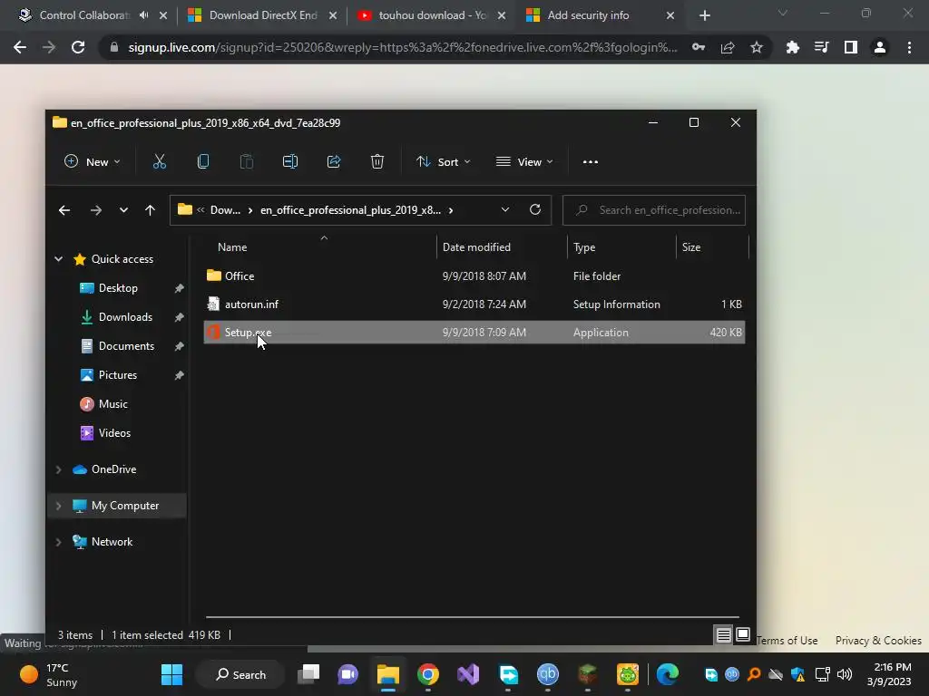The image size is (929, 696).
Task: Select Music in navigation pane
Action: tap(113, 403)
